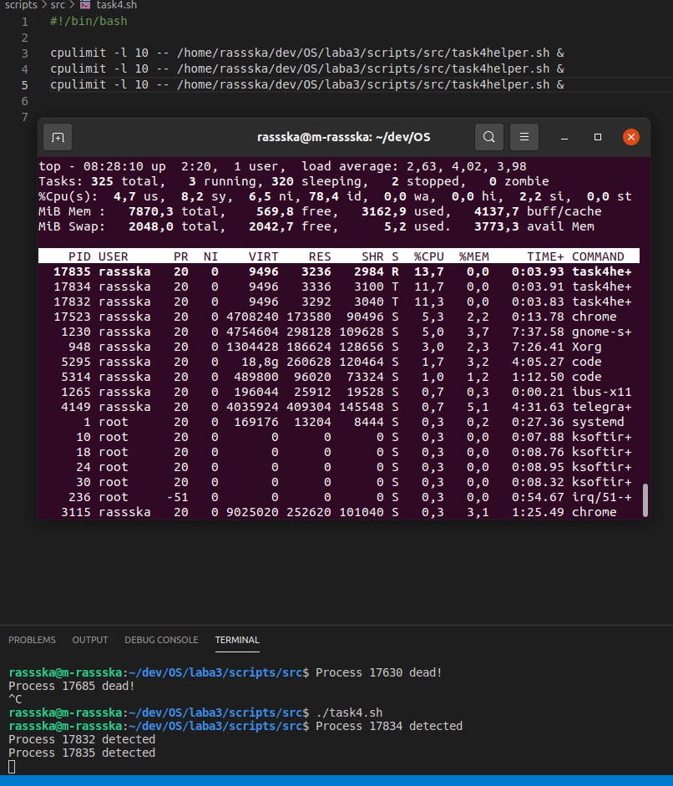
Task: Click 'Process 17835 detected' output line
Action: click(82, 753)
